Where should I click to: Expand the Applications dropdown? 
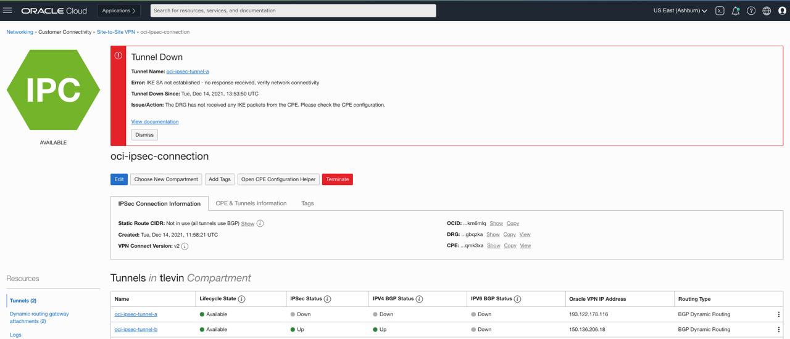(x=119, y=10)
